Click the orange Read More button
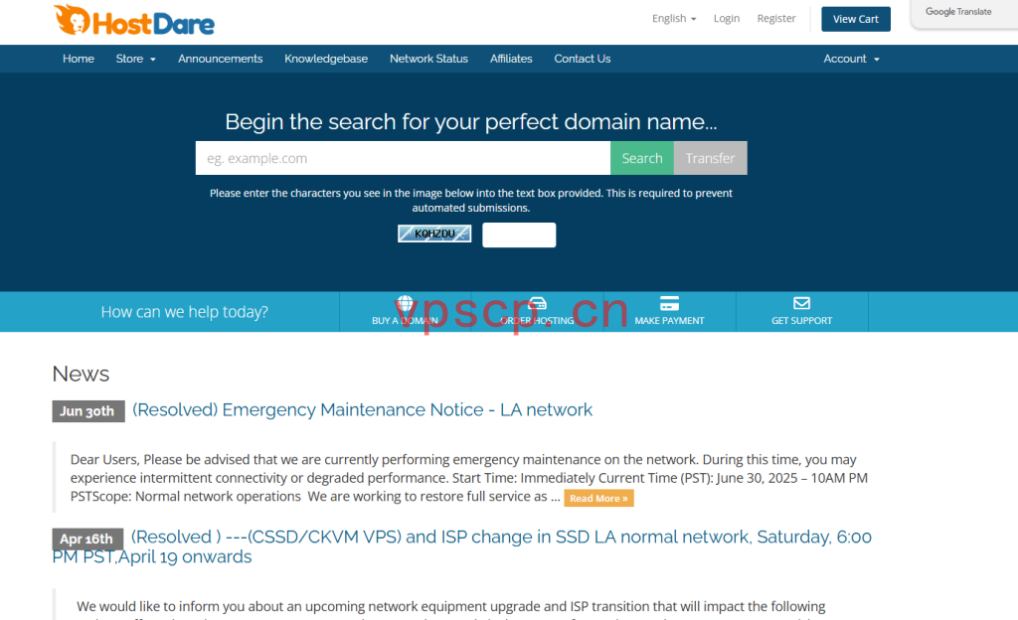1018x620 pixels. click(598, 498)
